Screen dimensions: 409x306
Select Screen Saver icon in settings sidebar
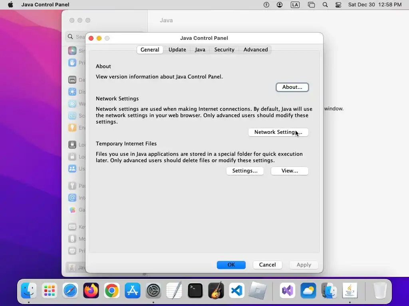coord(72,116)
